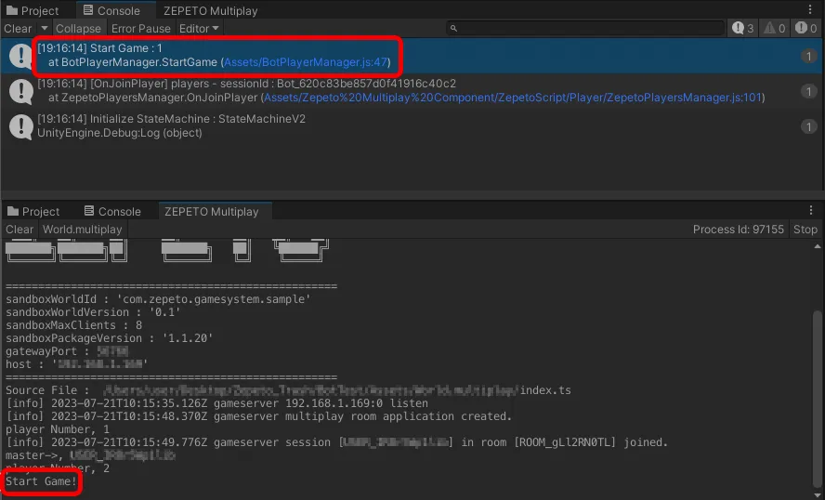
Task: Click the sandboxWorldId line in log
Action: tap(158, 299)
